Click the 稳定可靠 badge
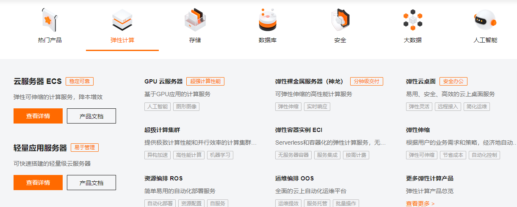This screenshot has width=517, height=207. click(x=80, y=81)
